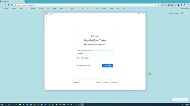Go back with the dialog's back arrow

point(46,18)
